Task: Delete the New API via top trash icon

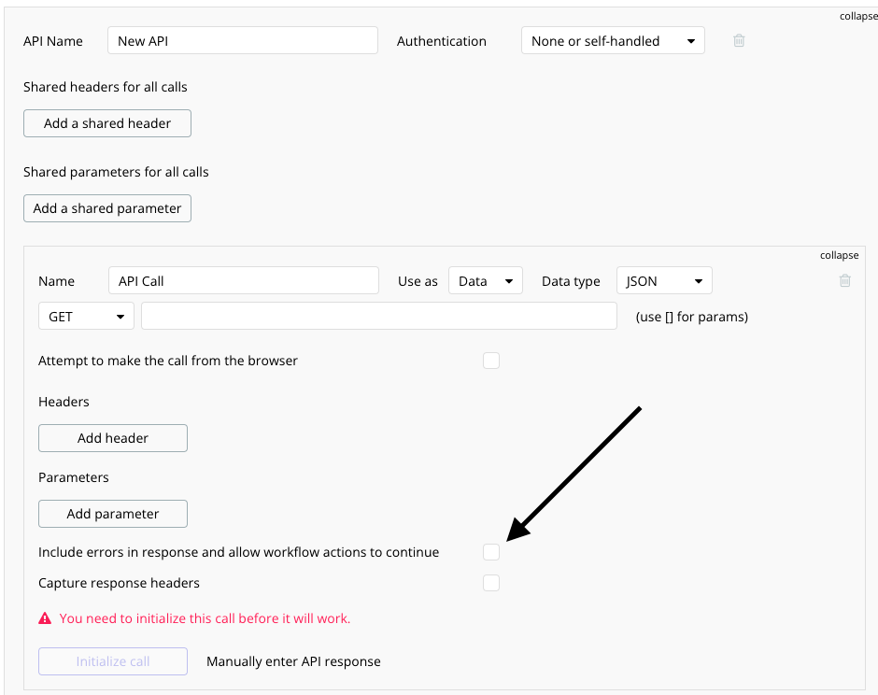Action: (x=739, y=40)
